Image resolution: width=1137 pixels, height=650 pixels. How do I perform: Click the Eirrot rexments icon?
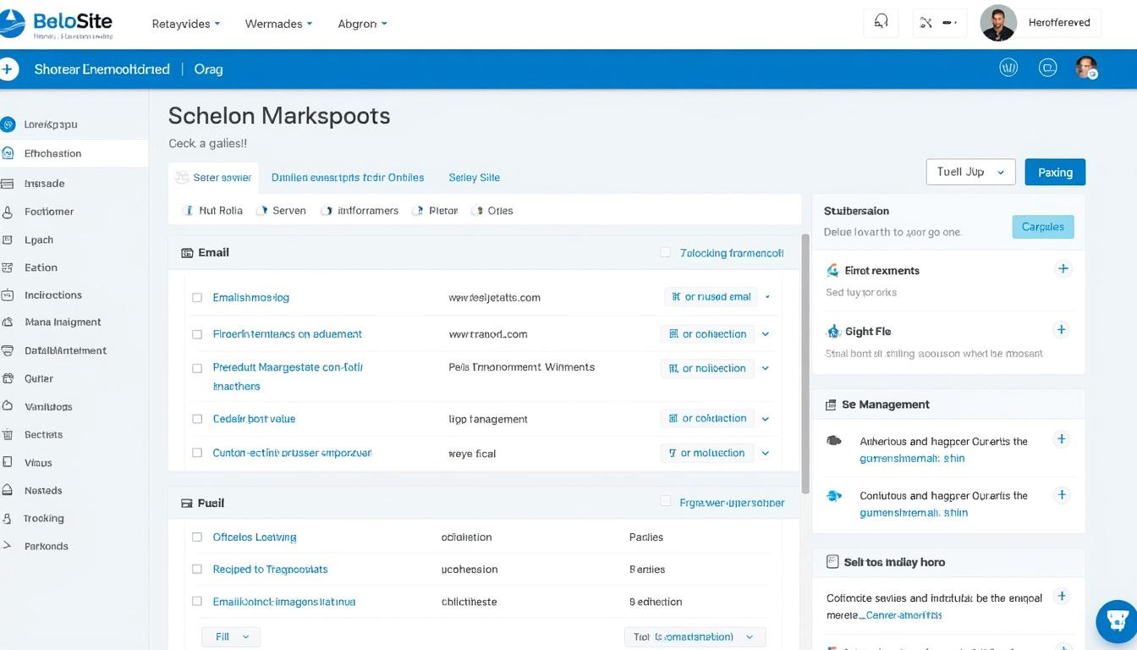[x=832, y=270]
